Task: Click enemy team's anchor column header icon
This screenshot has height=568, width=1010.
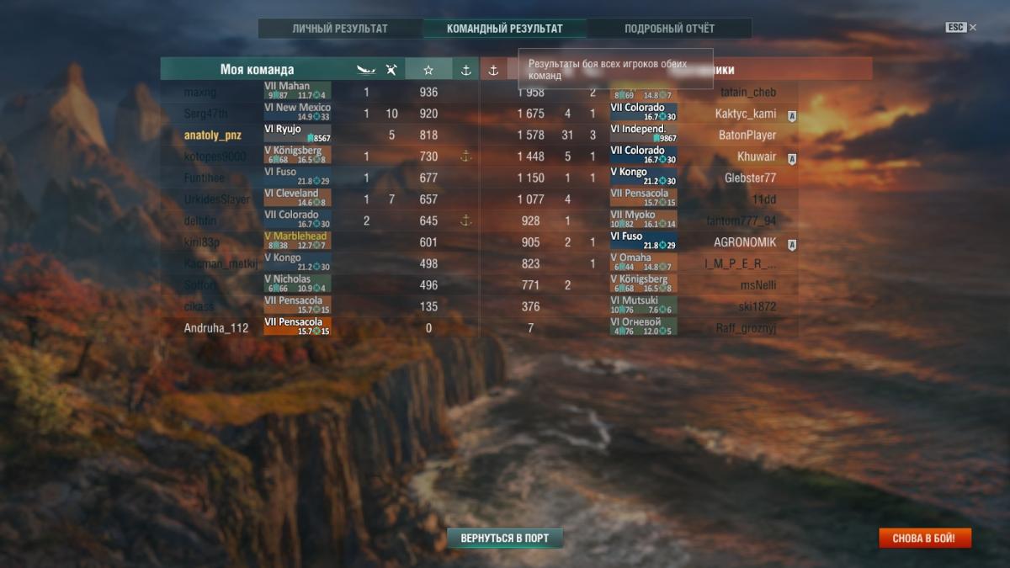Action: point(494,70)
